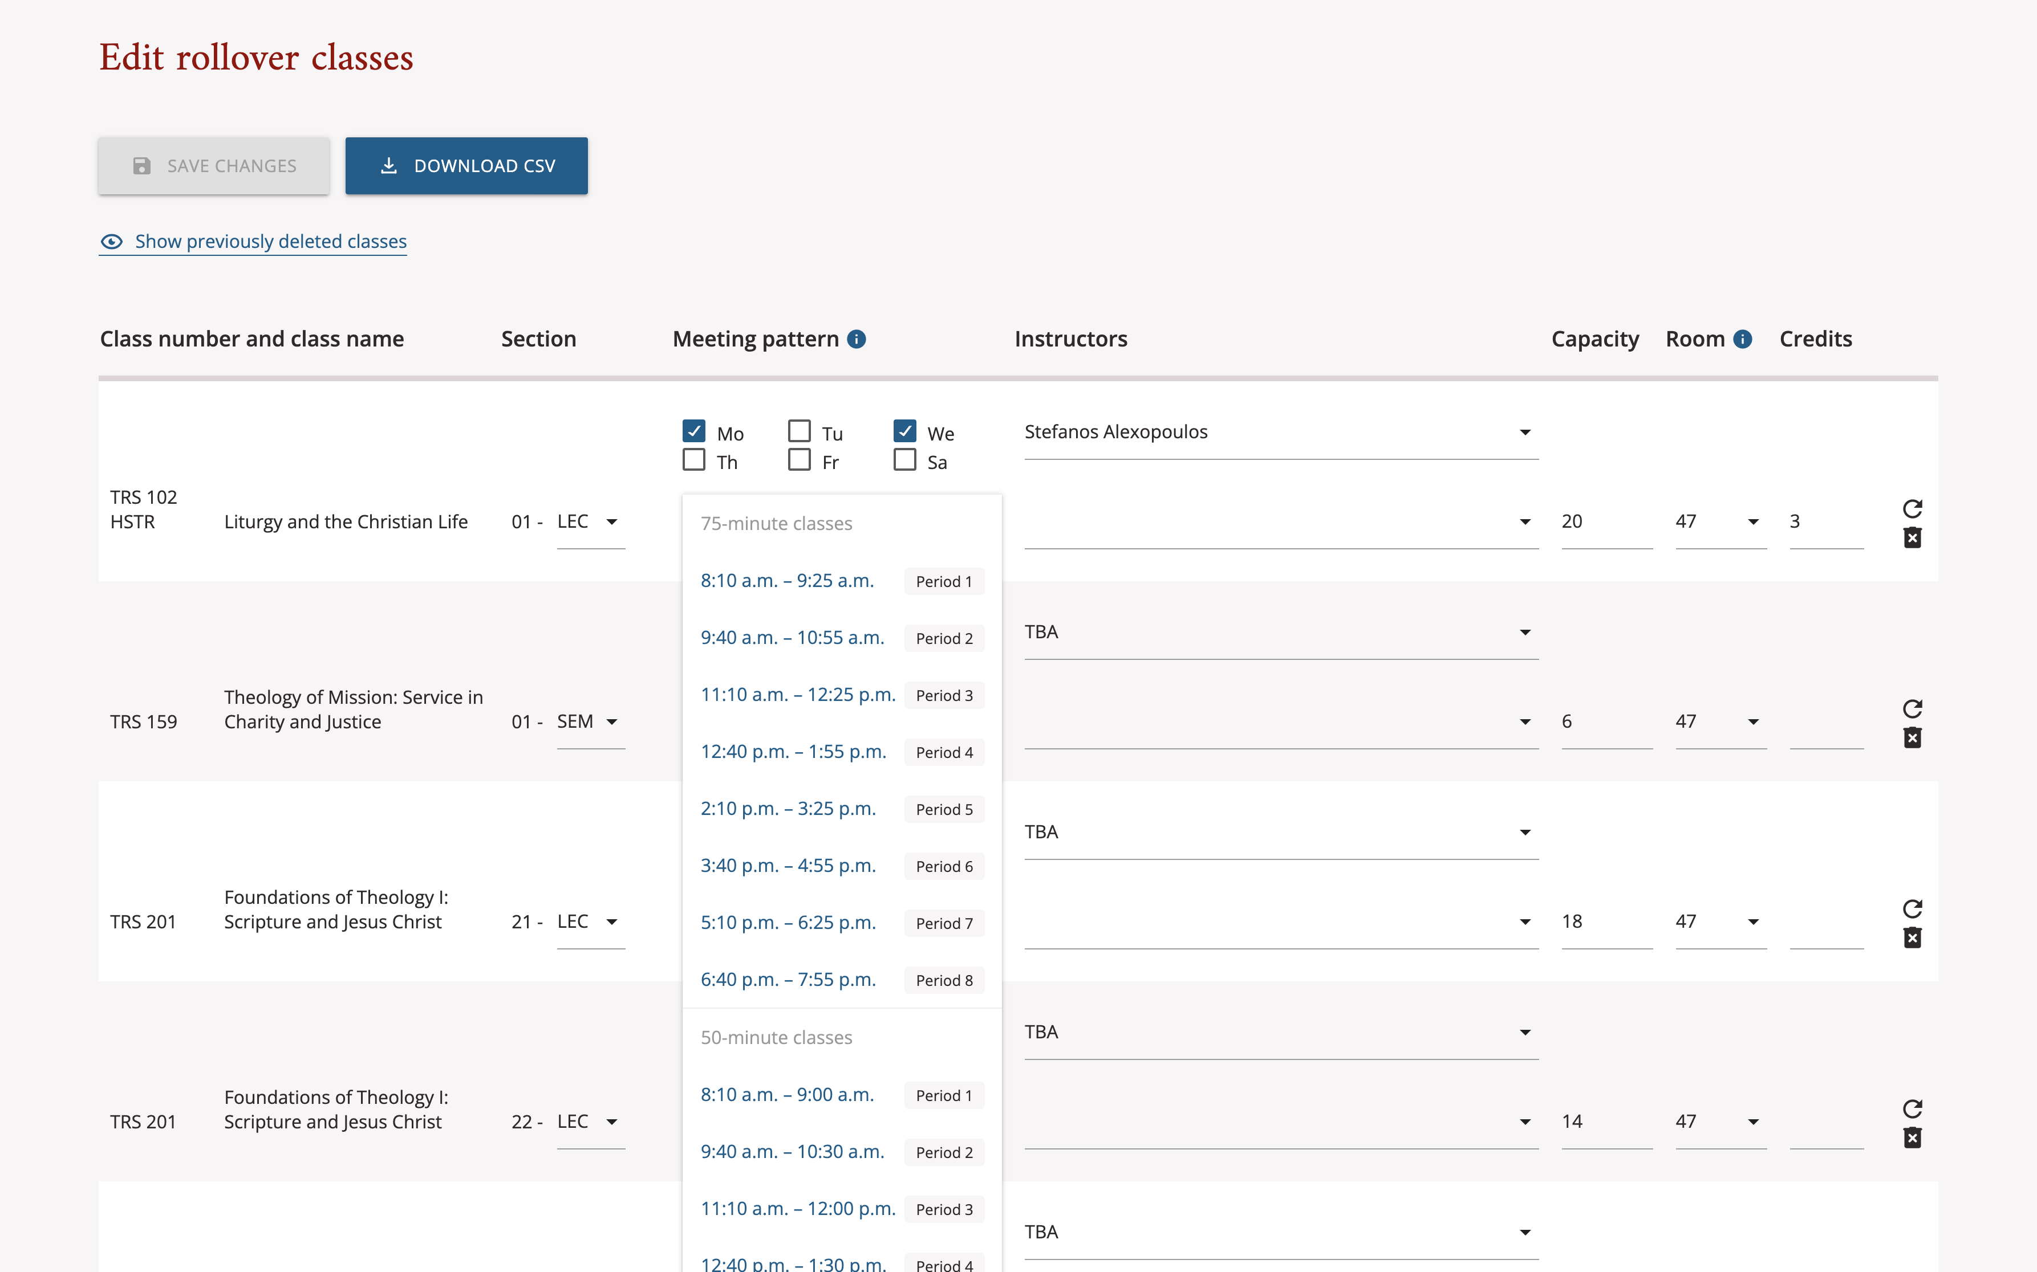This screenshot has height=1272, width=2037.
Task: Select 11:10 a.m. – 12:00 p.m. 50-minute slot
Action: (x=842, y=1210)
